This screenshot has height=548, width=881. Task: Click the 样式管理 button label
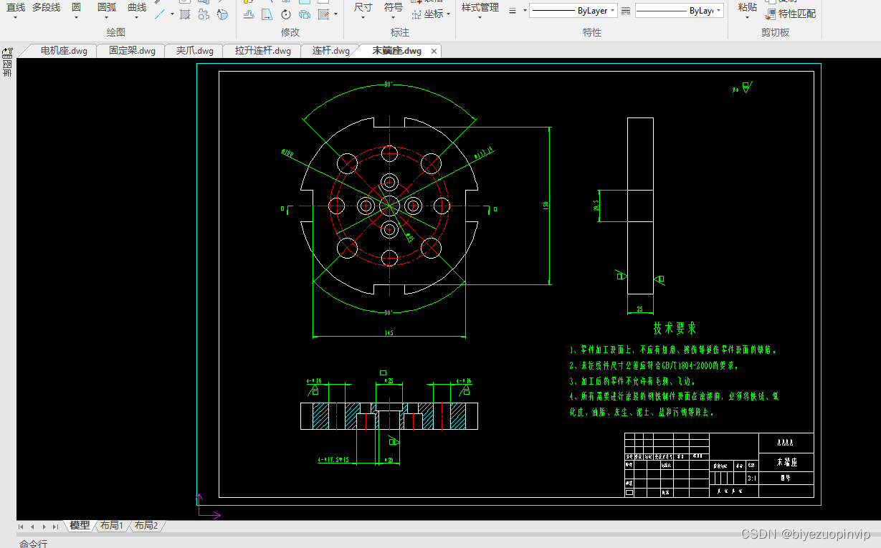[x=480, y=6]
